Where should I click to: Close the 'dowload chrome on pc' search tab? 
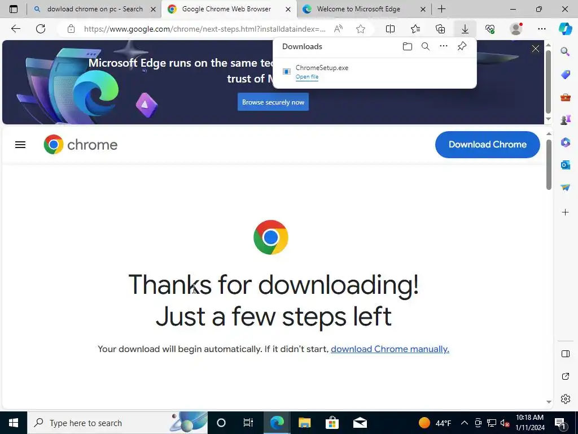[154, 10]
